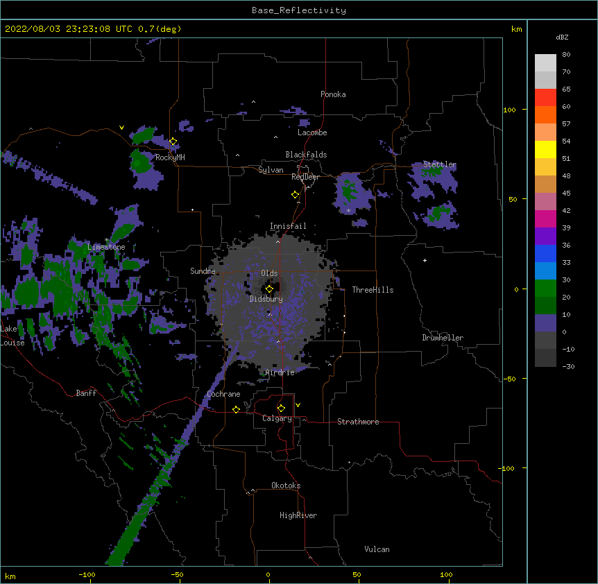The width and height of the screenshot is (598, 584).
Task: Click the 100 tick label on the vertical axis
Action: coord(509,110)
